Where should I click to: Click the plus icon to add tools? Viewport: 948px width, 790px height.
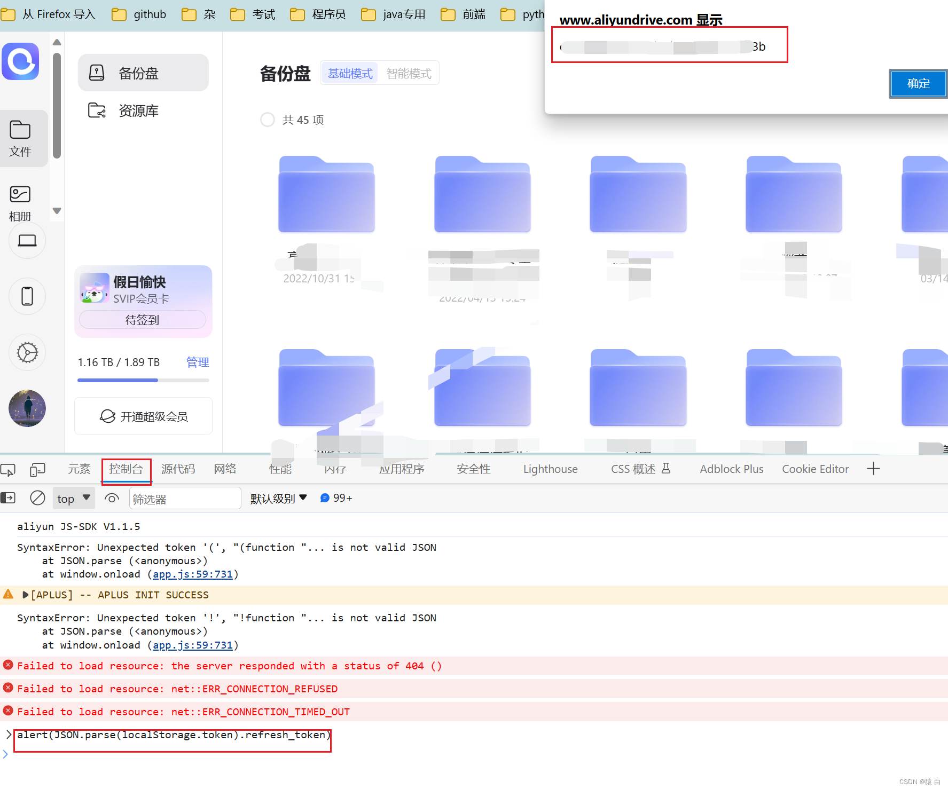click(x=873, y=469)
